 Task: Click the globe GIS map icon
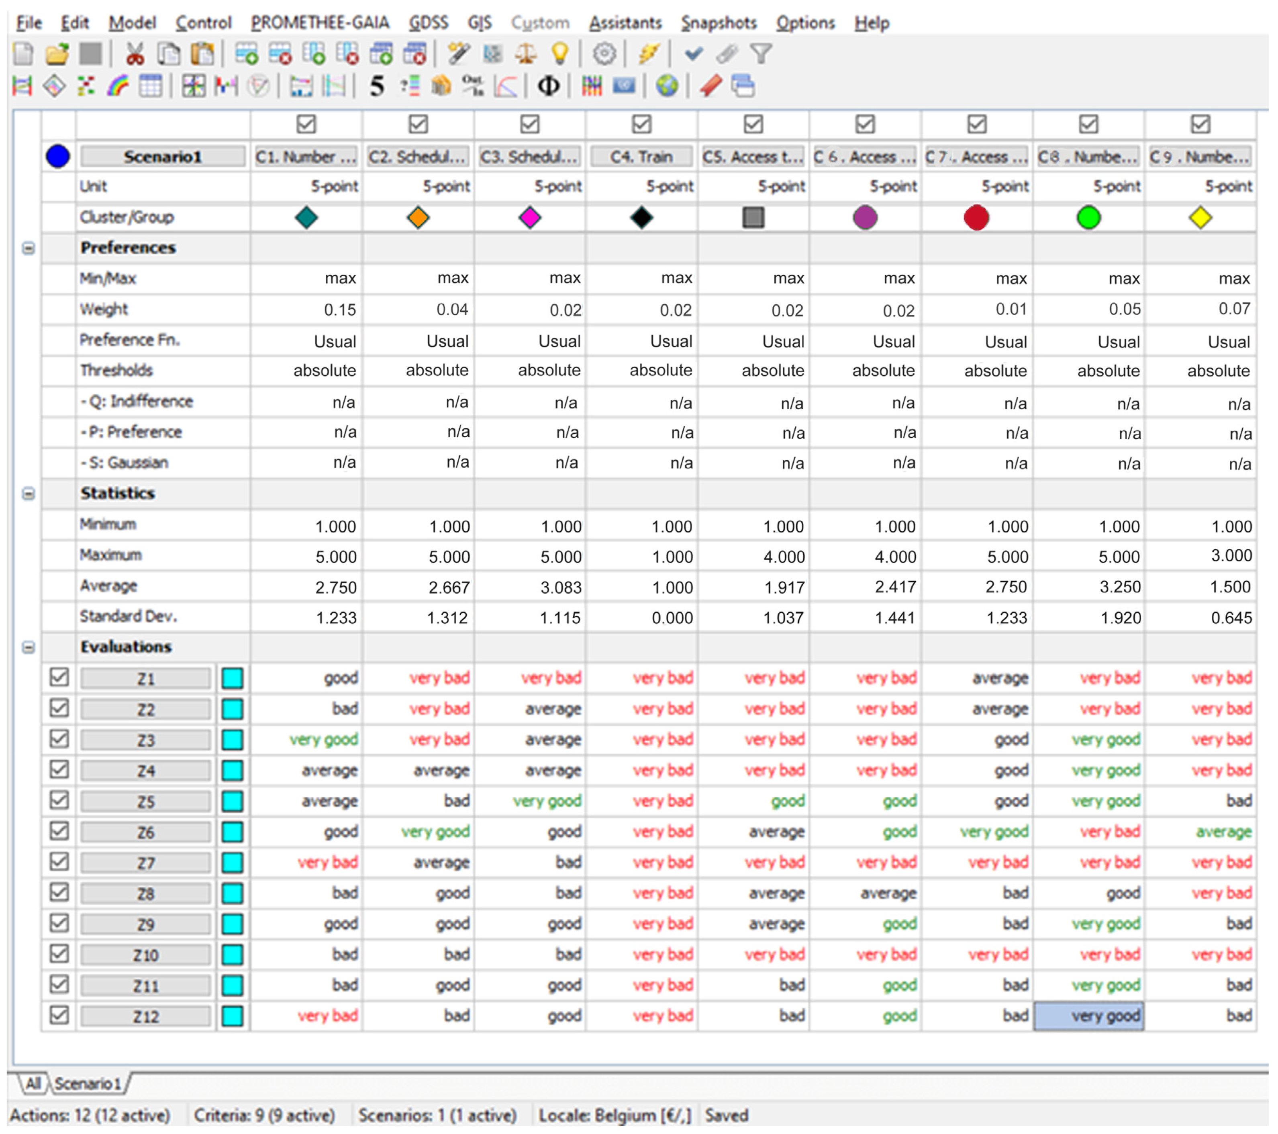666,86
